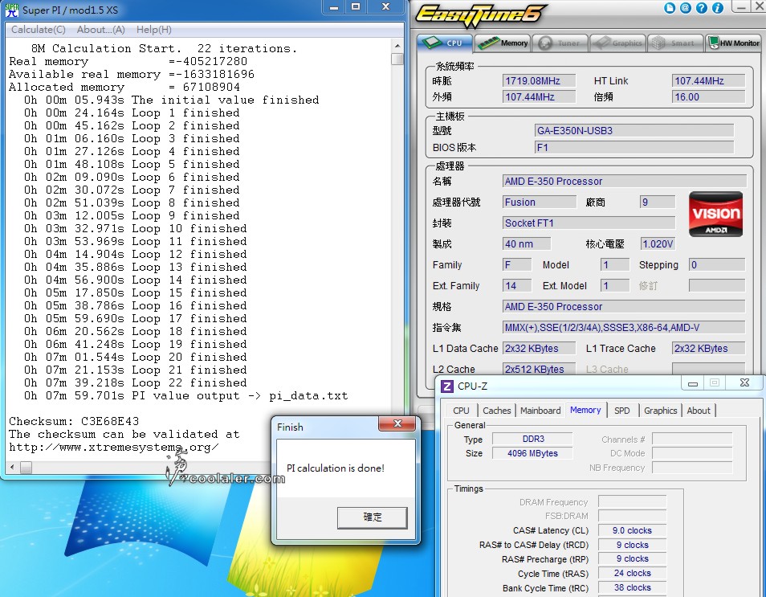Click the Ext. Family 14 value field

(x=517, y=285)
